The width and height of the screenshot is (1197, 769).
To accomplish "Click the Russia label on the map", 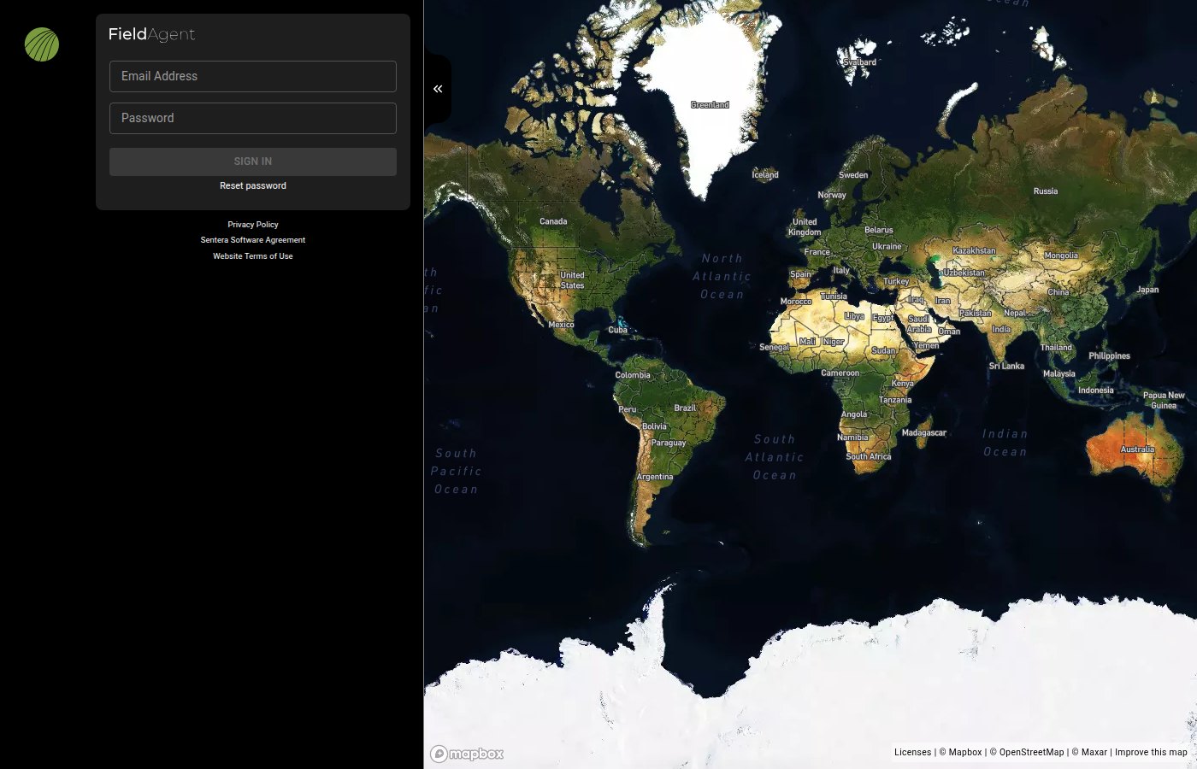I will coord(1046,191).
